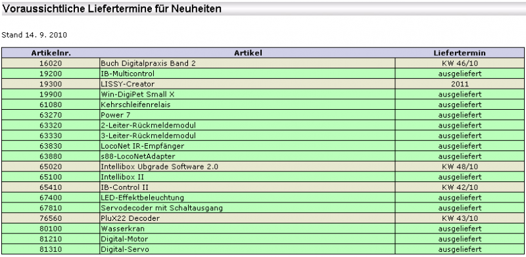Click the Win-DigiPet Small X entry
This screenshot has width=526, height=257.
[137, 95]
